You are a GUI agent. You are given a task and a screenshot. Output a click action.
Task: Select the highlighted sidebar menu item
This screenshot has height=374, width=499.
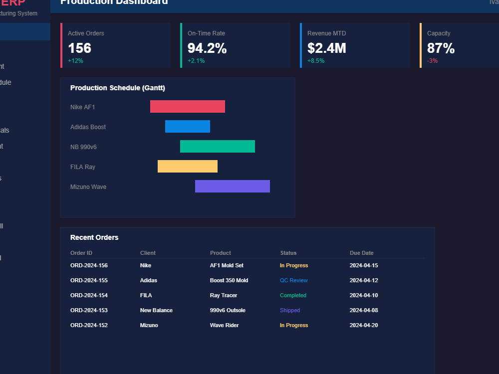[x=25, y=33]
